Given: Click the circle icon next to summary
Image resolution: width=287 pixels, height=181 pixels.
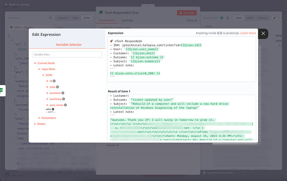Looking at the screenshot, I should click(x=64, y=99).
